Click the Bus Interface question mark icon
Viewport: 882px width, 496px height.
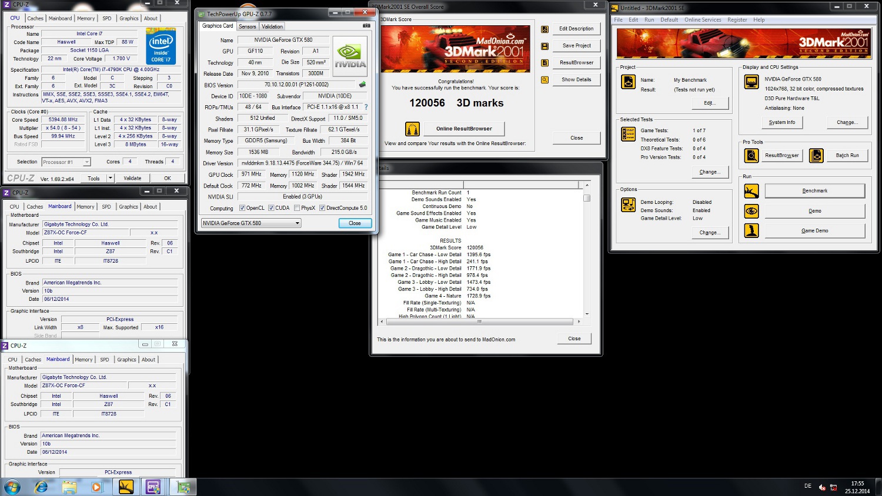(366, 107)
